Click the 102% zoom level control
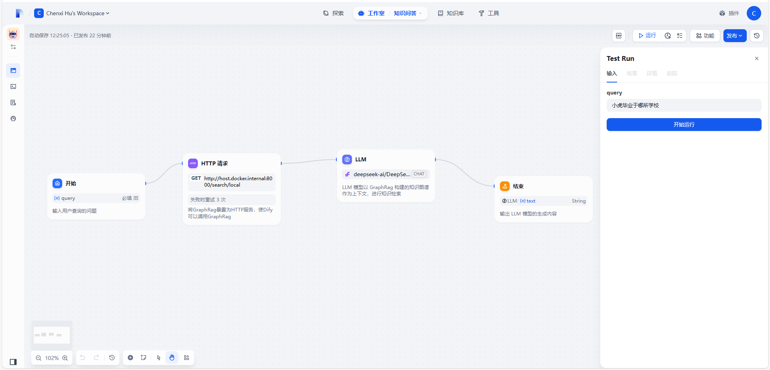 click(51, 358)
